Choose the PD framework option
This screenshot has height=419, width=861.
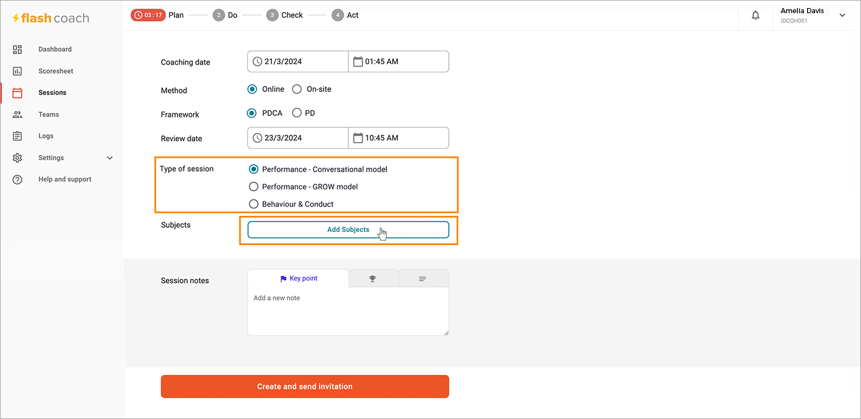click(x=297, y=113)
